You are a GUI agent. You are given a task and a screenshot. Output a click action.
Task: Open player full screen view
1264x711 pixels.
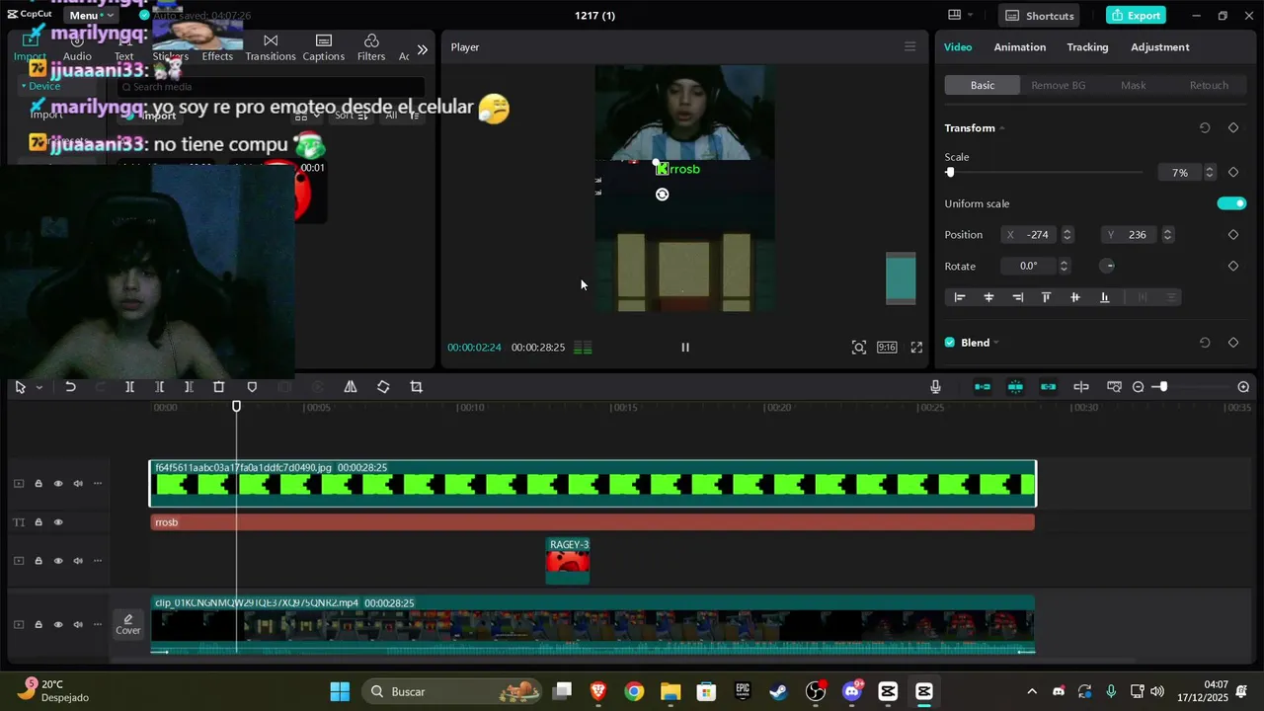916,348
